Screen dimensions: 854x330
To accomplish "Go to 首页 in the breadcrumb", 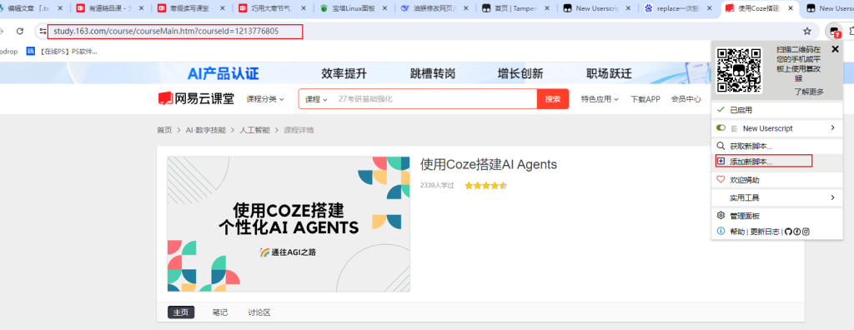I will 164,130.
